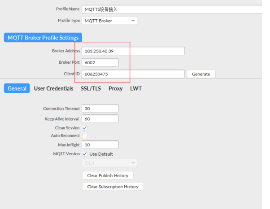
Task: Click the Generate button
Action: 201,74
